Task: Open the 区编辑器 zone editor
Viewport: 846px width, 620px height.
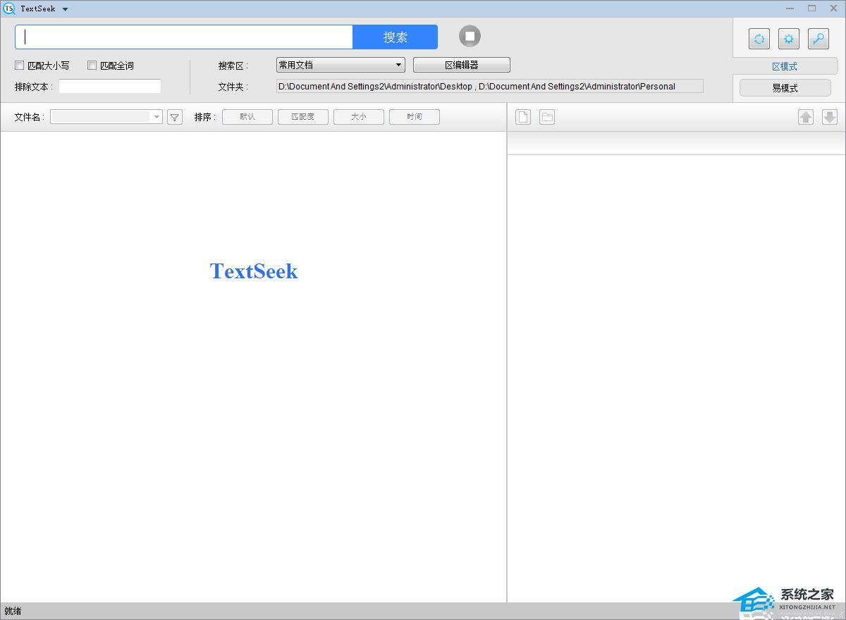Action: click(x=461, y=65)
